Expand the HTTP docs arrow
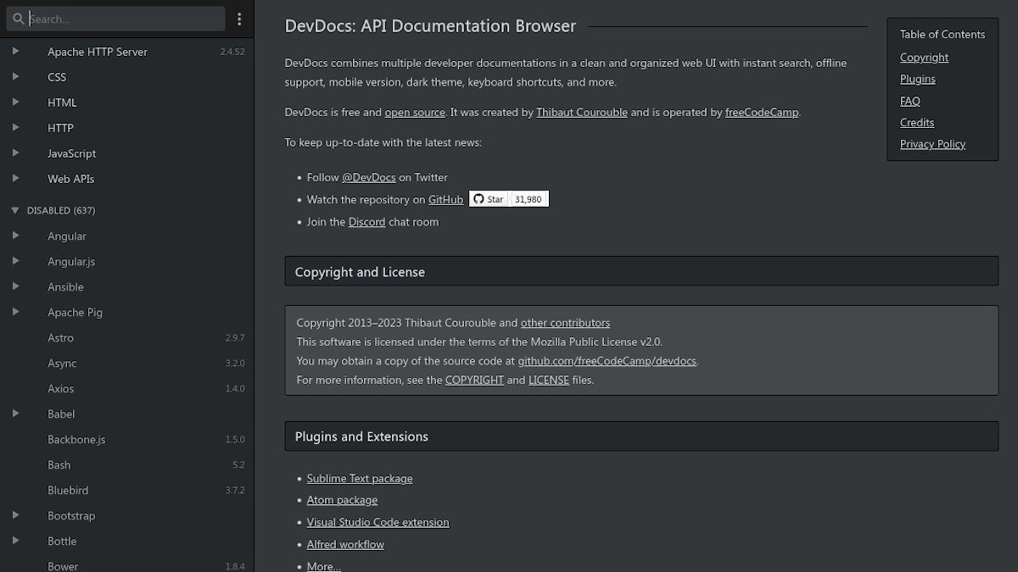Image resolution: width=1018 pixels, height=572 pixels. coord(15,128)
